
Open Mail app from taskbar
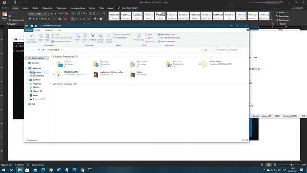[35, 170]
